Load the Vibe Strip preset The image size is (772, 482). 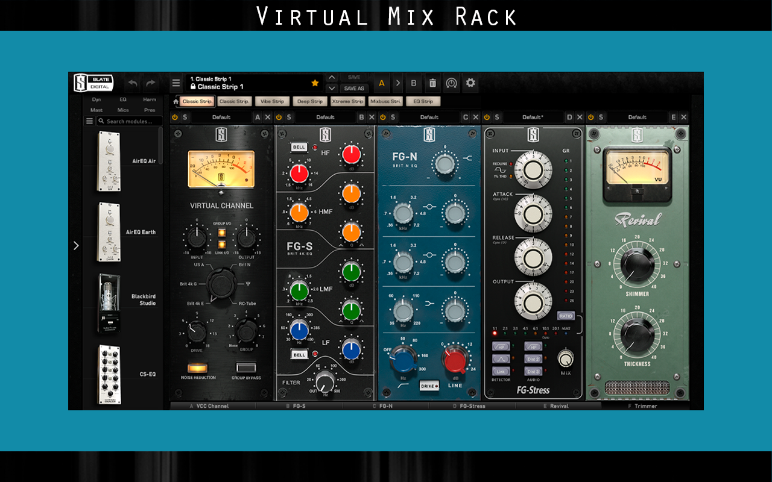[x=272, y=101]
